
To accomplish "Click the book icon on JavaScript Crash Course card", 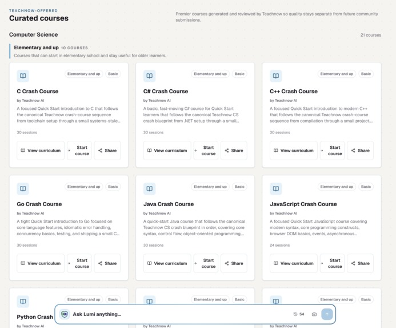I will click(x=276, y=189).
